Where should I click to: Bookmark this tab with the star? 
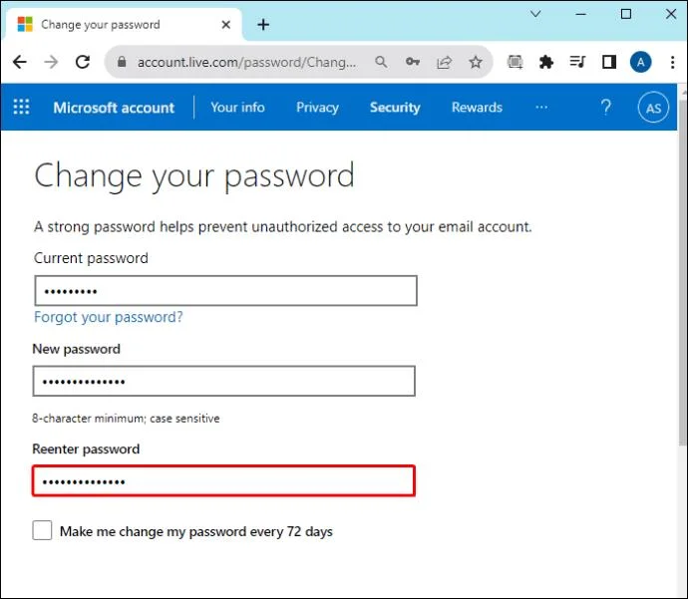[x=476, y=62]
